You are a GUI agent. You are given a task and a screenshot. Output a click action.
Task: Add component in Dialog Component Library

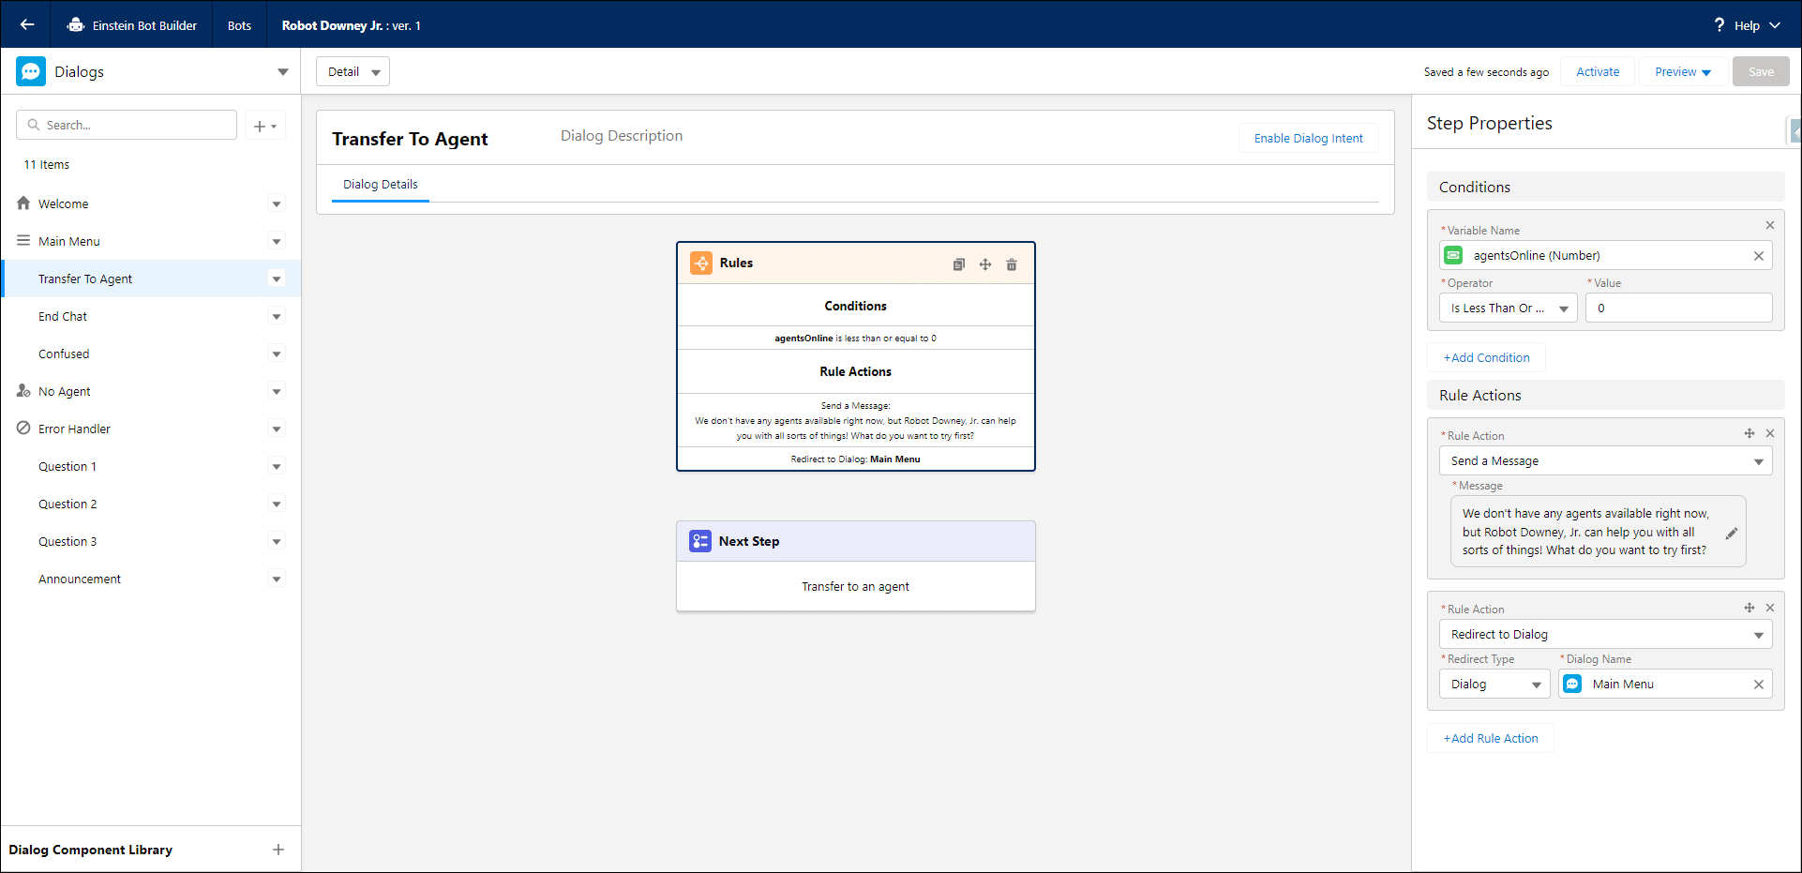point(278,850)
